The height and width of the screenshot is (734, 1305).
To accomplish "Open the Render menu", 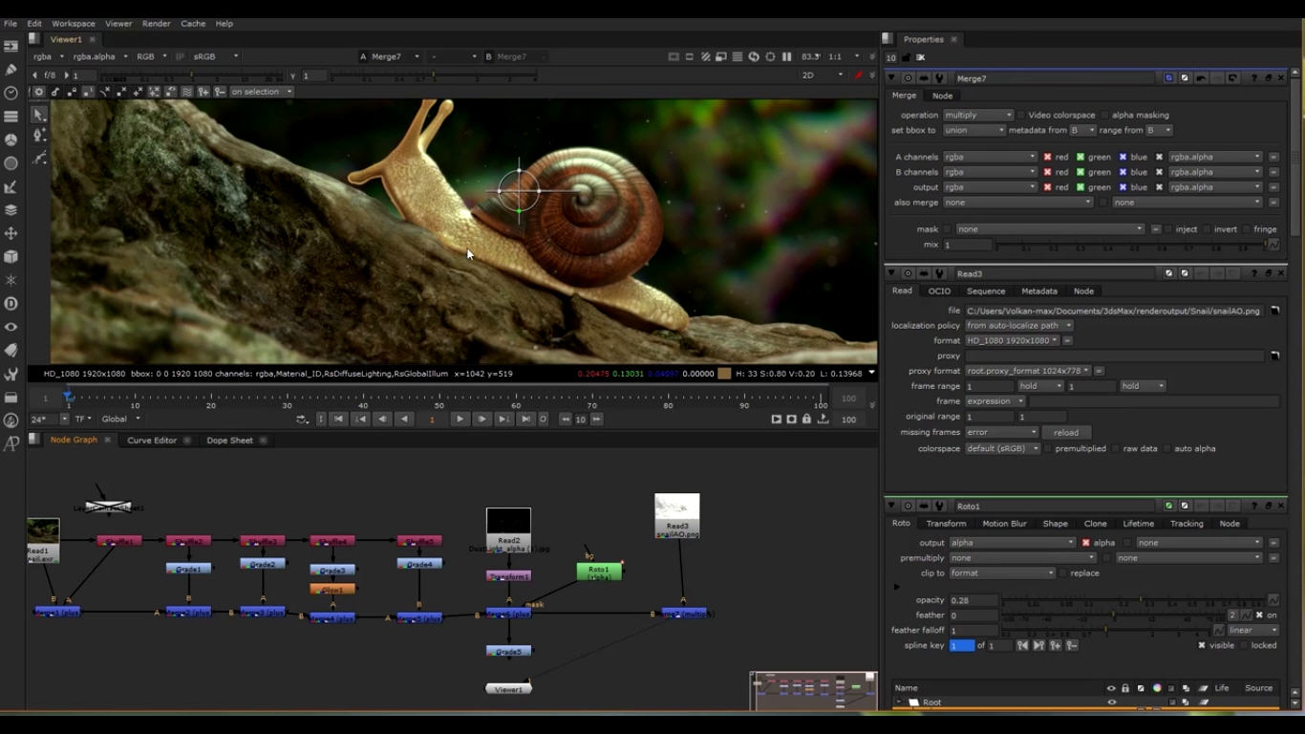I will [x=156, y=23].
